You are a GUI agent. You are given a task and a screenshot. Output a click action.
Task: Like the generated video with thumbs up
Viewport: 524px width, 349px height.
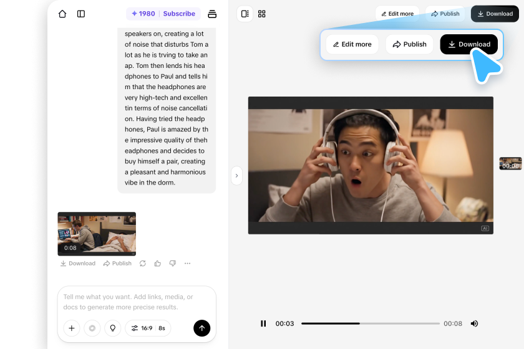point(158,264)
